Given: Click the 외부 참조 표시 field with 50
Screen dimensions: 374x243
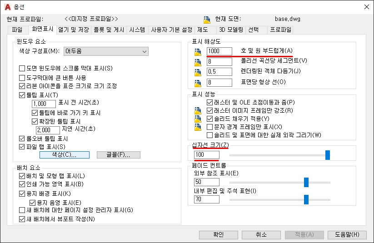Looking at the screenshot, I should pyautogui.click(x=207, y=182).
